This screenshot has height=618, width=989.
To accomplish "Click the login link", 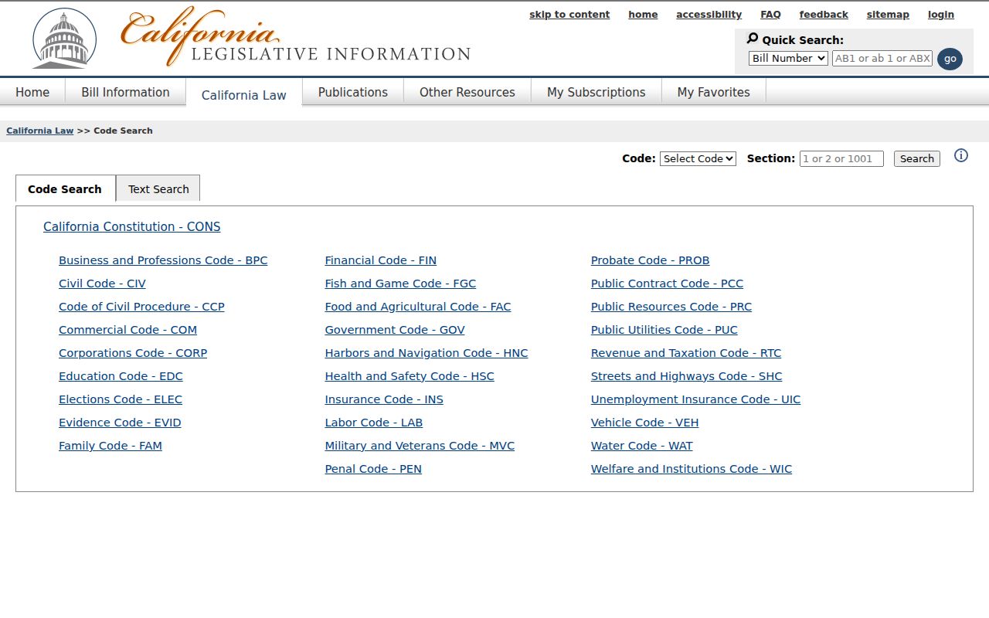I will pos(941,15).
